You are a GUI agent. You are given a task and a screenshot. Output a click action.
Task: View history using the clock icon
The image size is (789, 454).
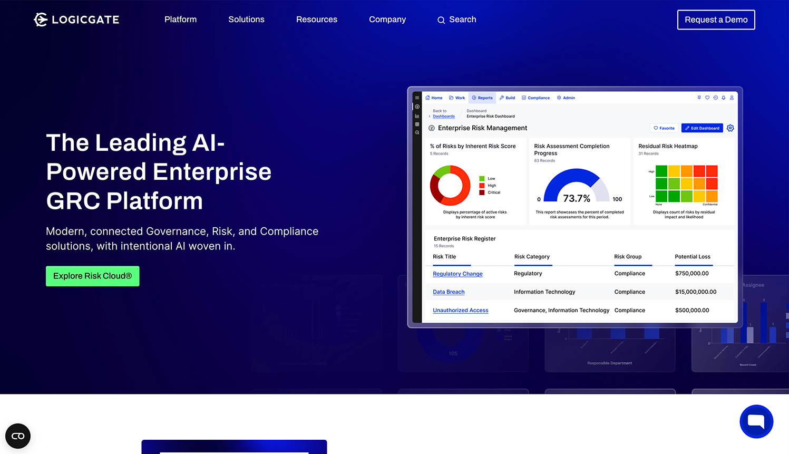pos(715,98)
